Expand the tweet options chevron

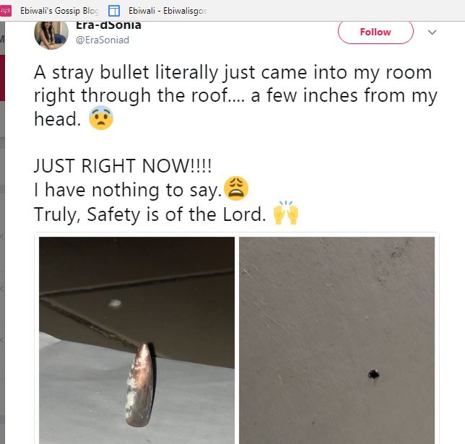pos(432,32)
